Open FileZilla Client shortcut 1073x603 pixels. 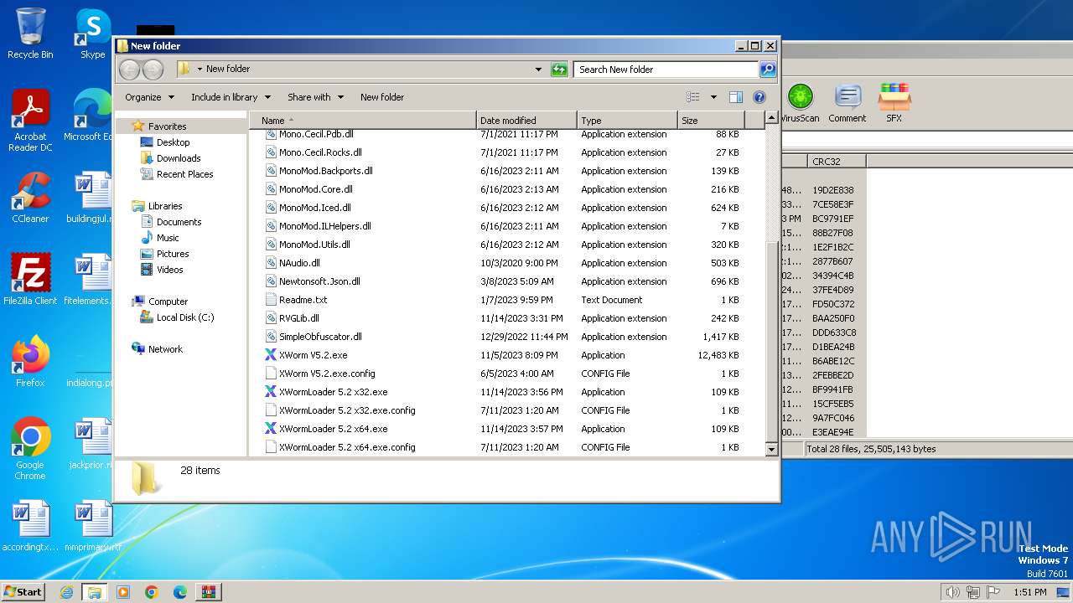[30, 279]
